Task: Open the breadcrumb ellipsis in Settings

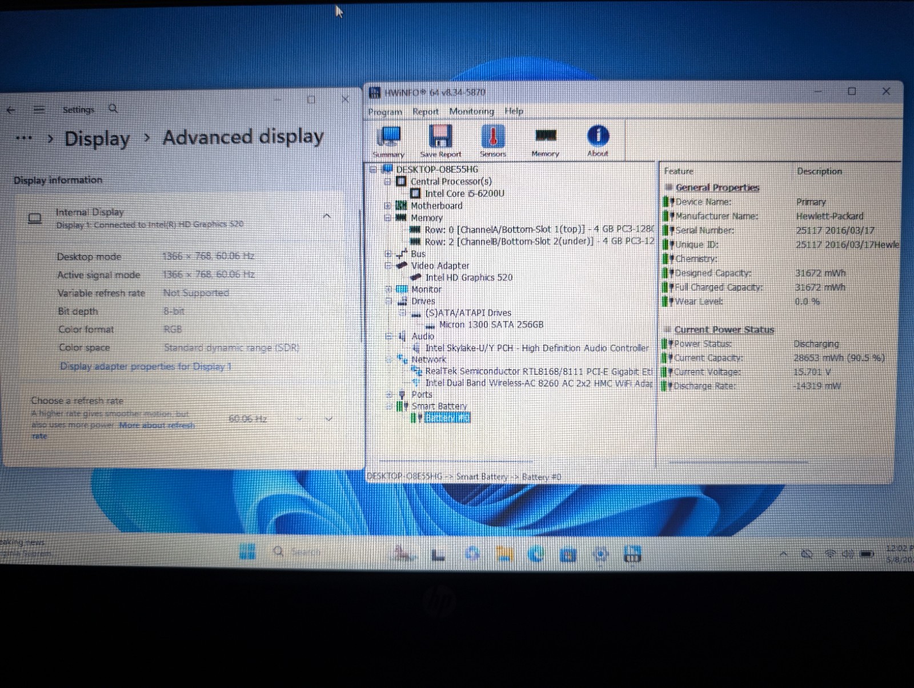Action: (x=24, y=138)
